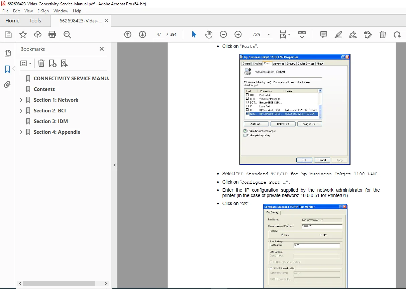Select the Section 1: Network bookmark label
Screen dimensions: 406x289
point(56,100)
